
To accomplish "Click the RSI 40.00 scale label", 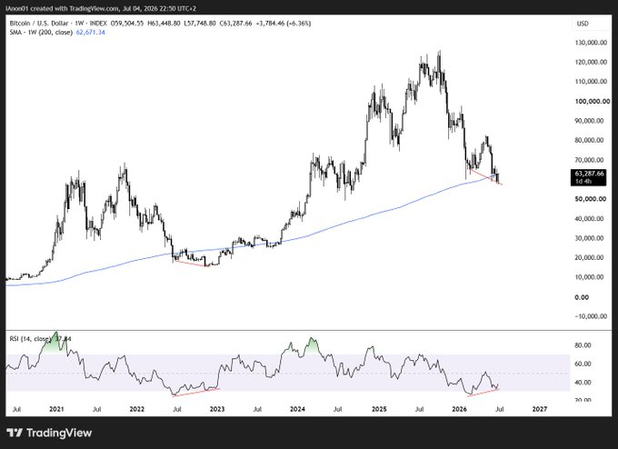I will click(583, 383).
